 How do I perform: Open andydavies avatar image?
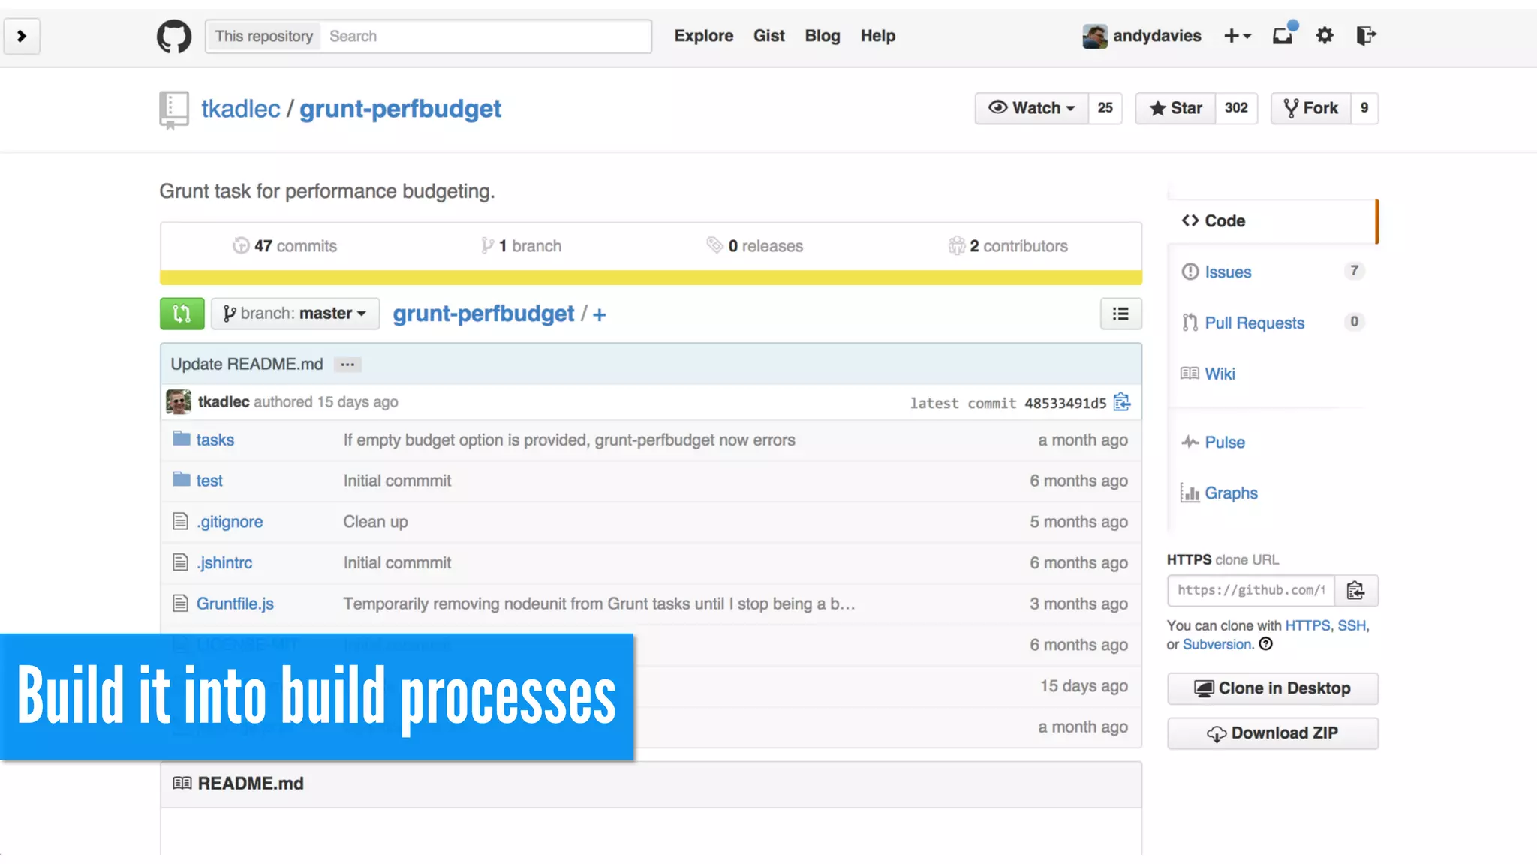click(x=1095, y=36)
